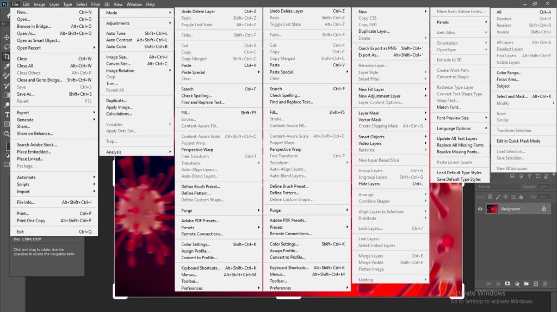Screen dimensions: 557x312
Task: Expand the Adjustments submenu
Action: coord(137,23)
